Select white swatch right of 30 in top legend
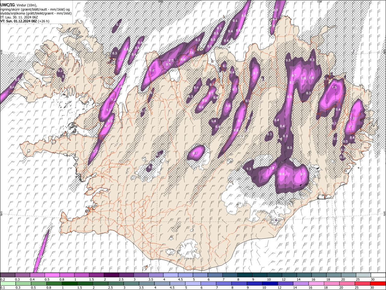The width and height of the screenshot is (386, 290). click(x=378, y=275)
